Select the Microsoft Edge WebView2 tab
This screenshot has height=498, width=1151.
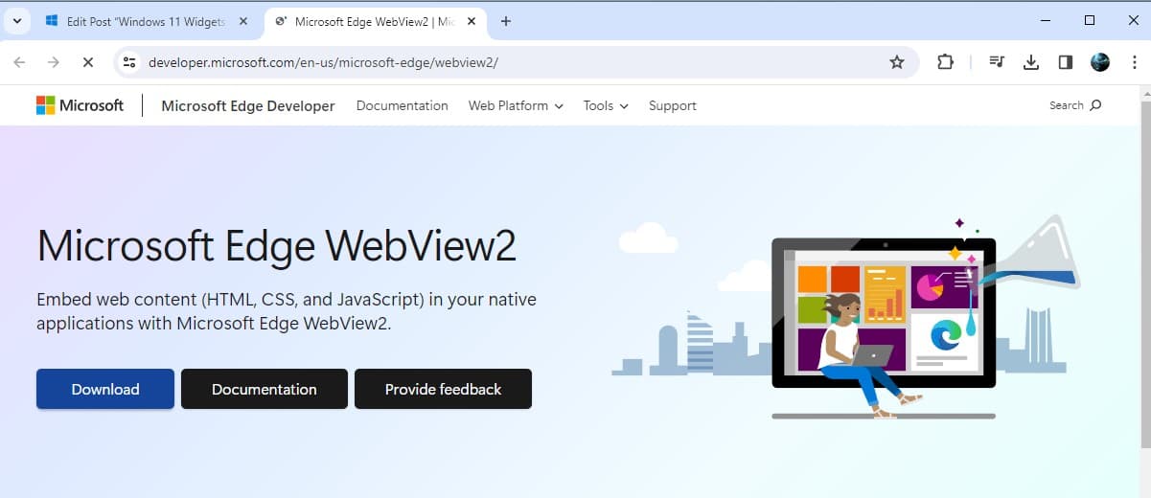point(374,21)
